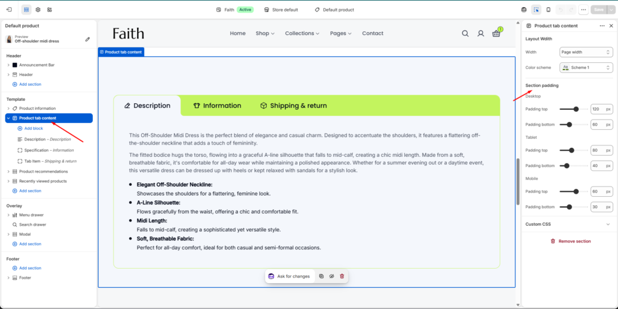Open the Collections navigation menu

(302, 34)
